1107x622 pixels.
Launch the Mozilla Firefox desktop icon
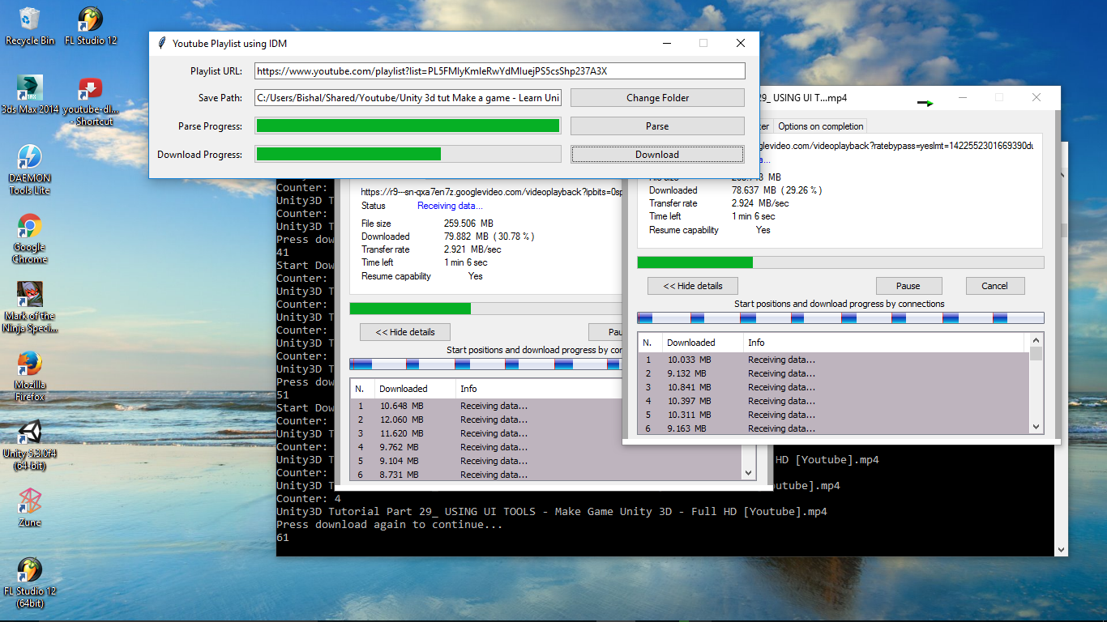tap(30, 376)
